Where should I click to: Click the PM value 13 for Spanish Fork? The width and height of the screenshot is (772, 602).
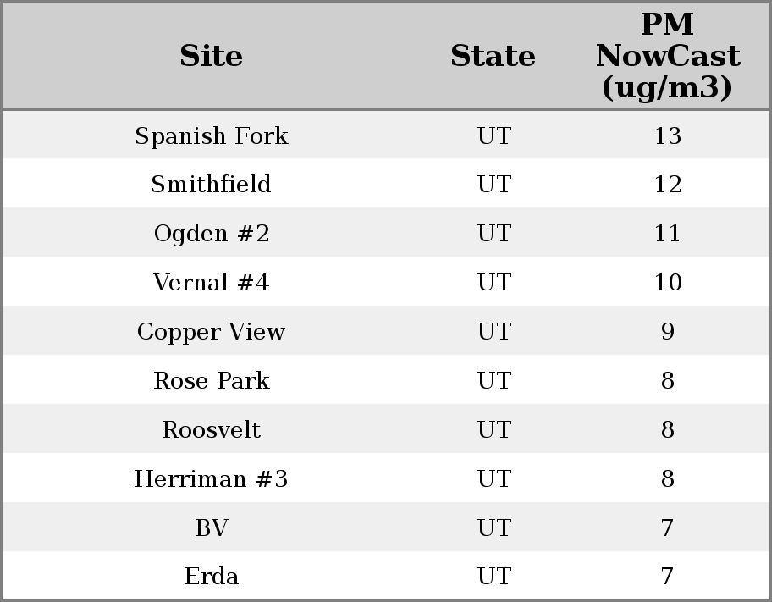click(667, 136)
